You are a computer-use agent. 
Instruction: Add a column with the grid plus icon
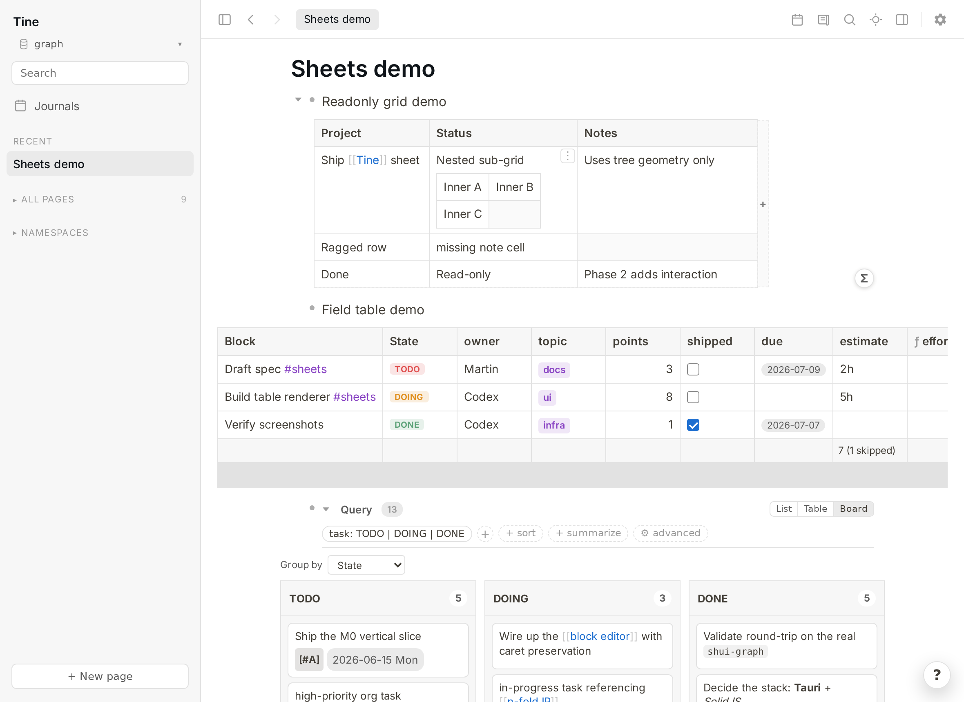763,204
